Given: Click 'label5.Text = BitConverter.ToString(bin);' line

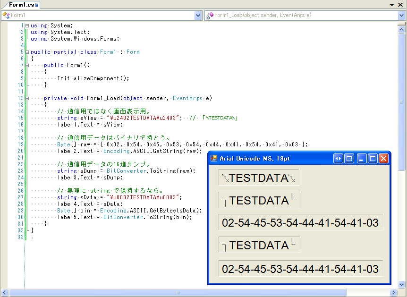Looking at the screenshot, I should pos(125,217).
